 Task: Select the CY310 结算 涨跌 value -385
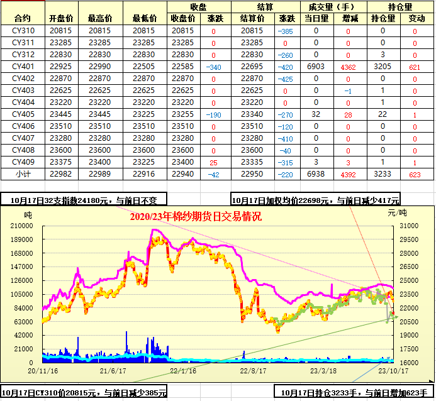click(x=286, y=31)
